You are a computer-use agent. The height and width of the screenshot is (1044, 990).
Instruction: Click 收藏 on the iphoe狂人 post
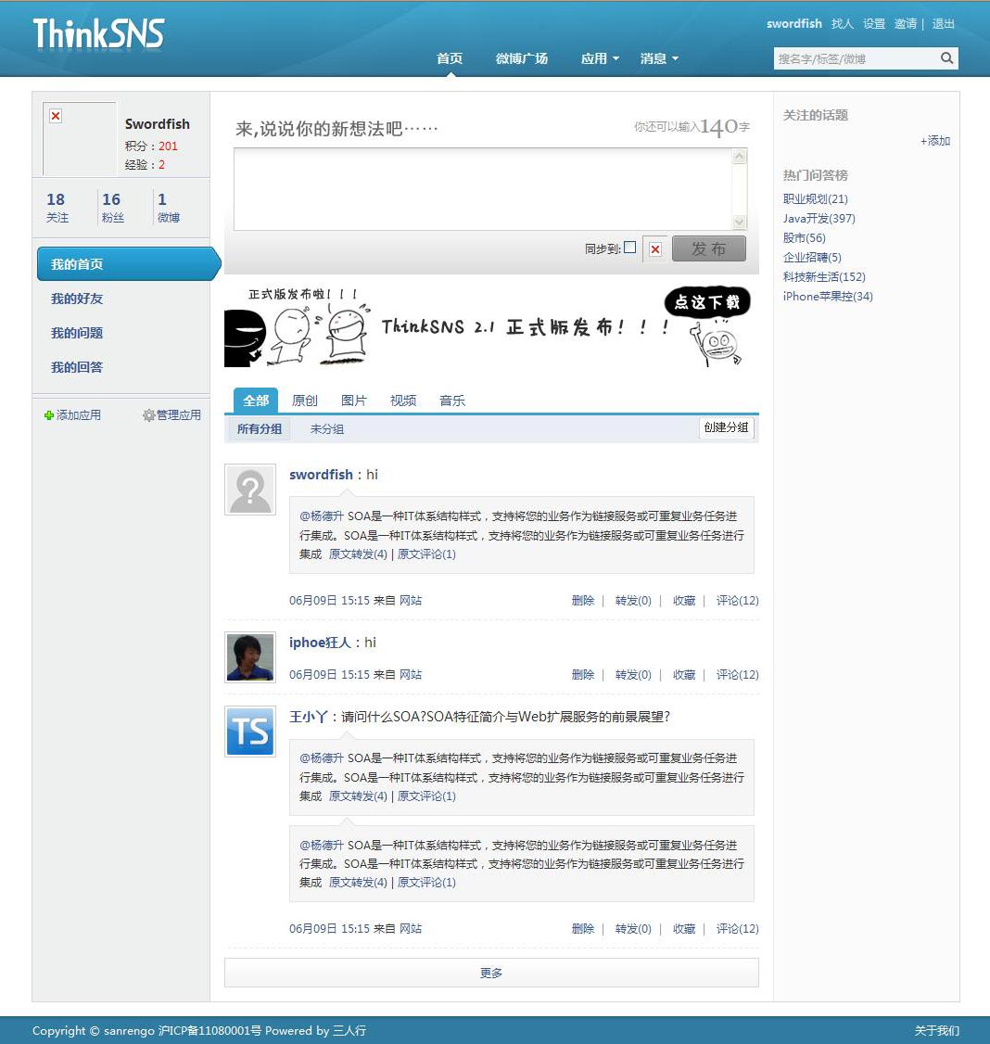click(x=684, y=674)
